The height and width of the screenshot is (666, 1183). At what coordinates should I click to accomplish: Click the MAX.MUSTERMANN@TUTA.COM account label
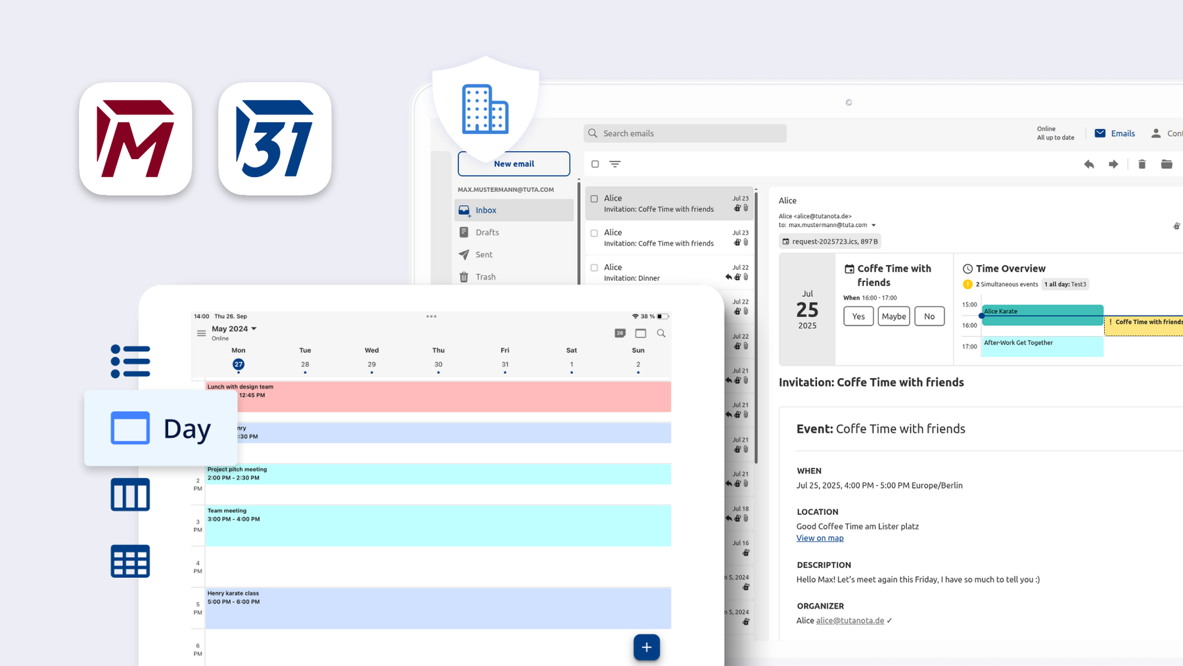[x=505, y=189]
